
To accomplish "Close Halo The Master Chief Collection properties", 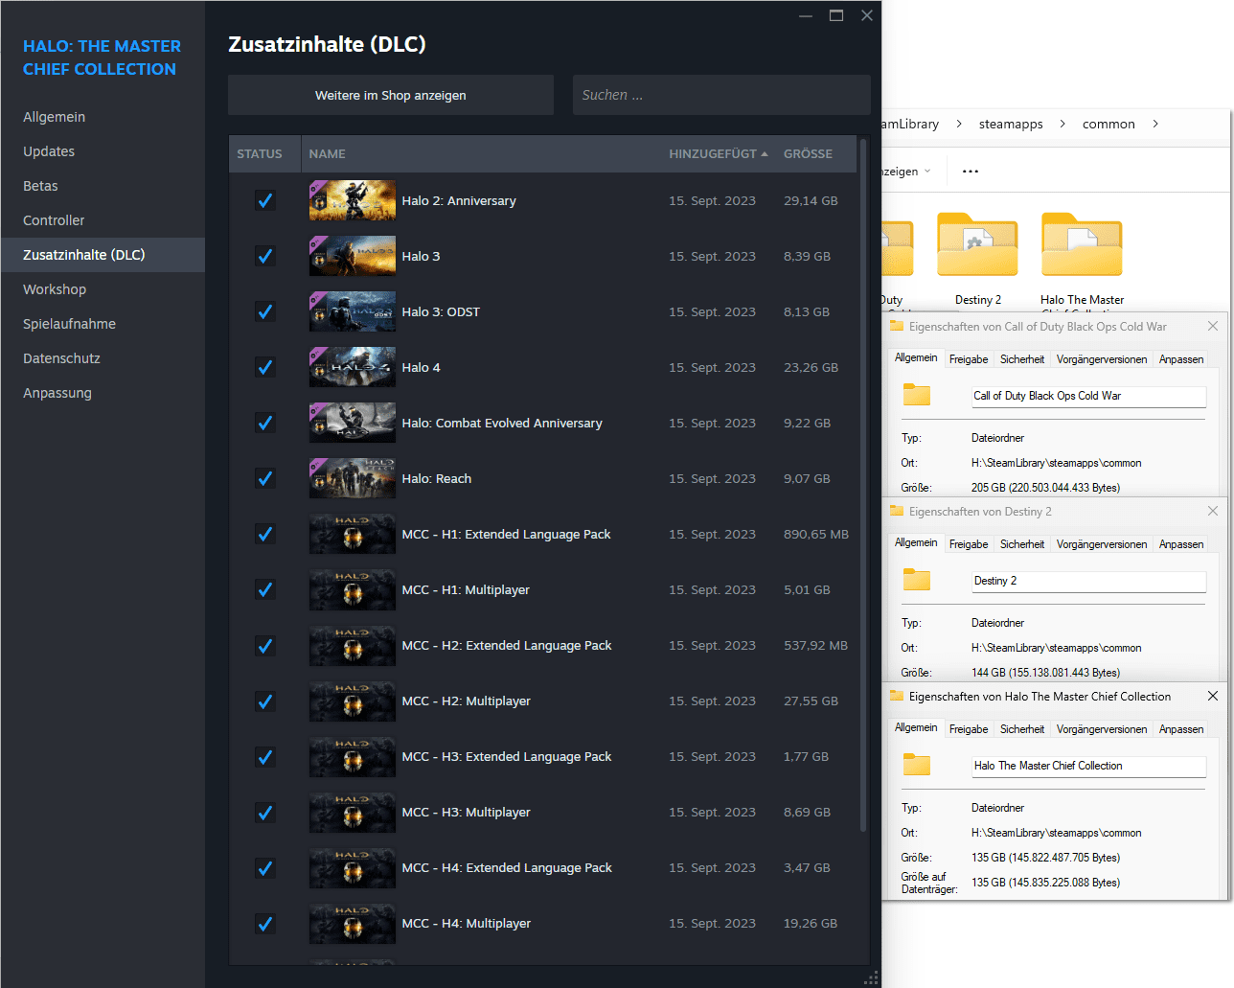I will coord(1213,696).
